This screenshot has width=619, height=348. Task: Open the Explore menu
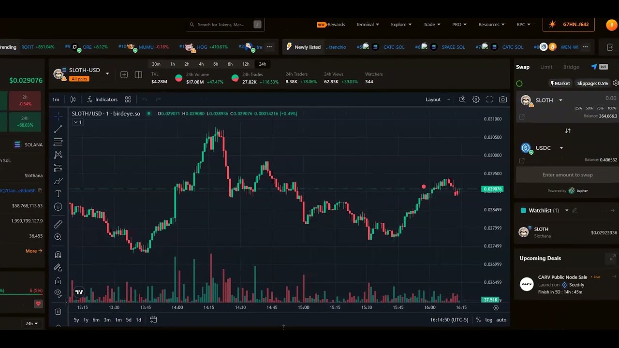(x=401, y=25)
